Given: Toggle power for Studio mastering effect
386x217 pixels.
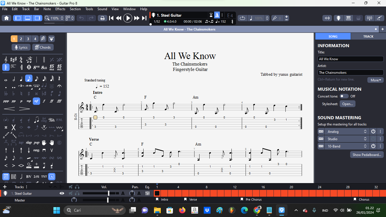Looking at the screenshot, I should (x=373, y=139).
